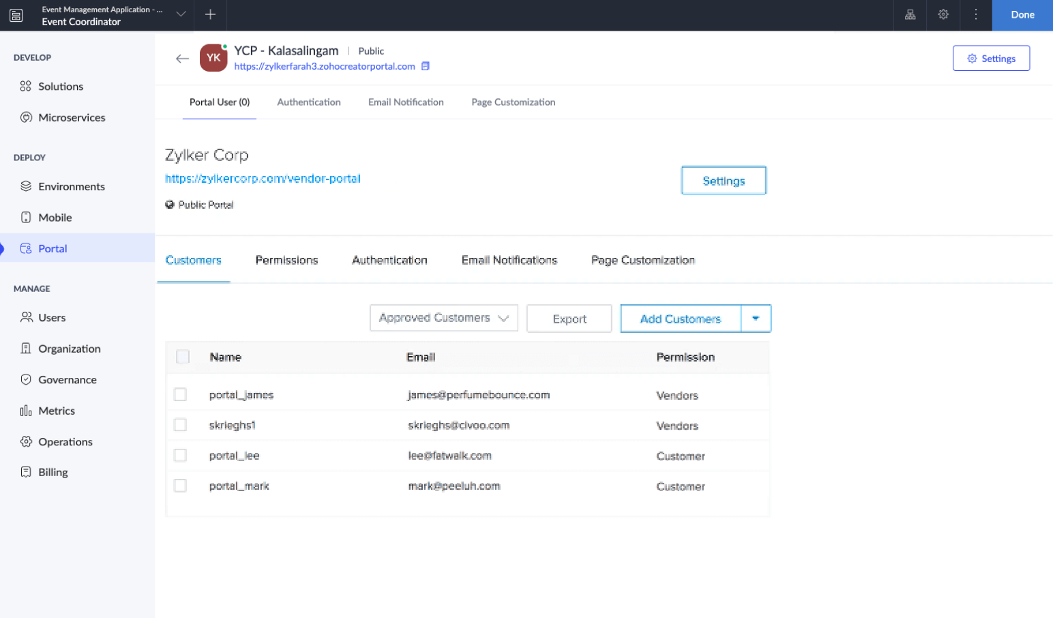The width and height of the screenshot is (1053, 618).
Task: Copy the portal URL with the copy icon
Action: click(426, 66)
